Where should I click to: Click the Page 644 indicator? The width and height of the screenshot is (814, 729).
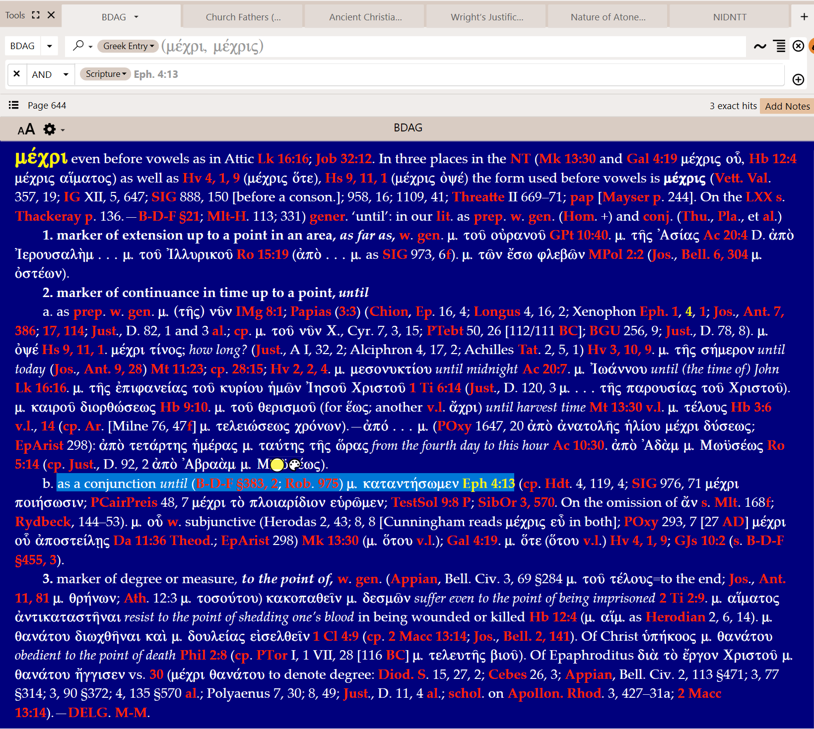(47, 105)
